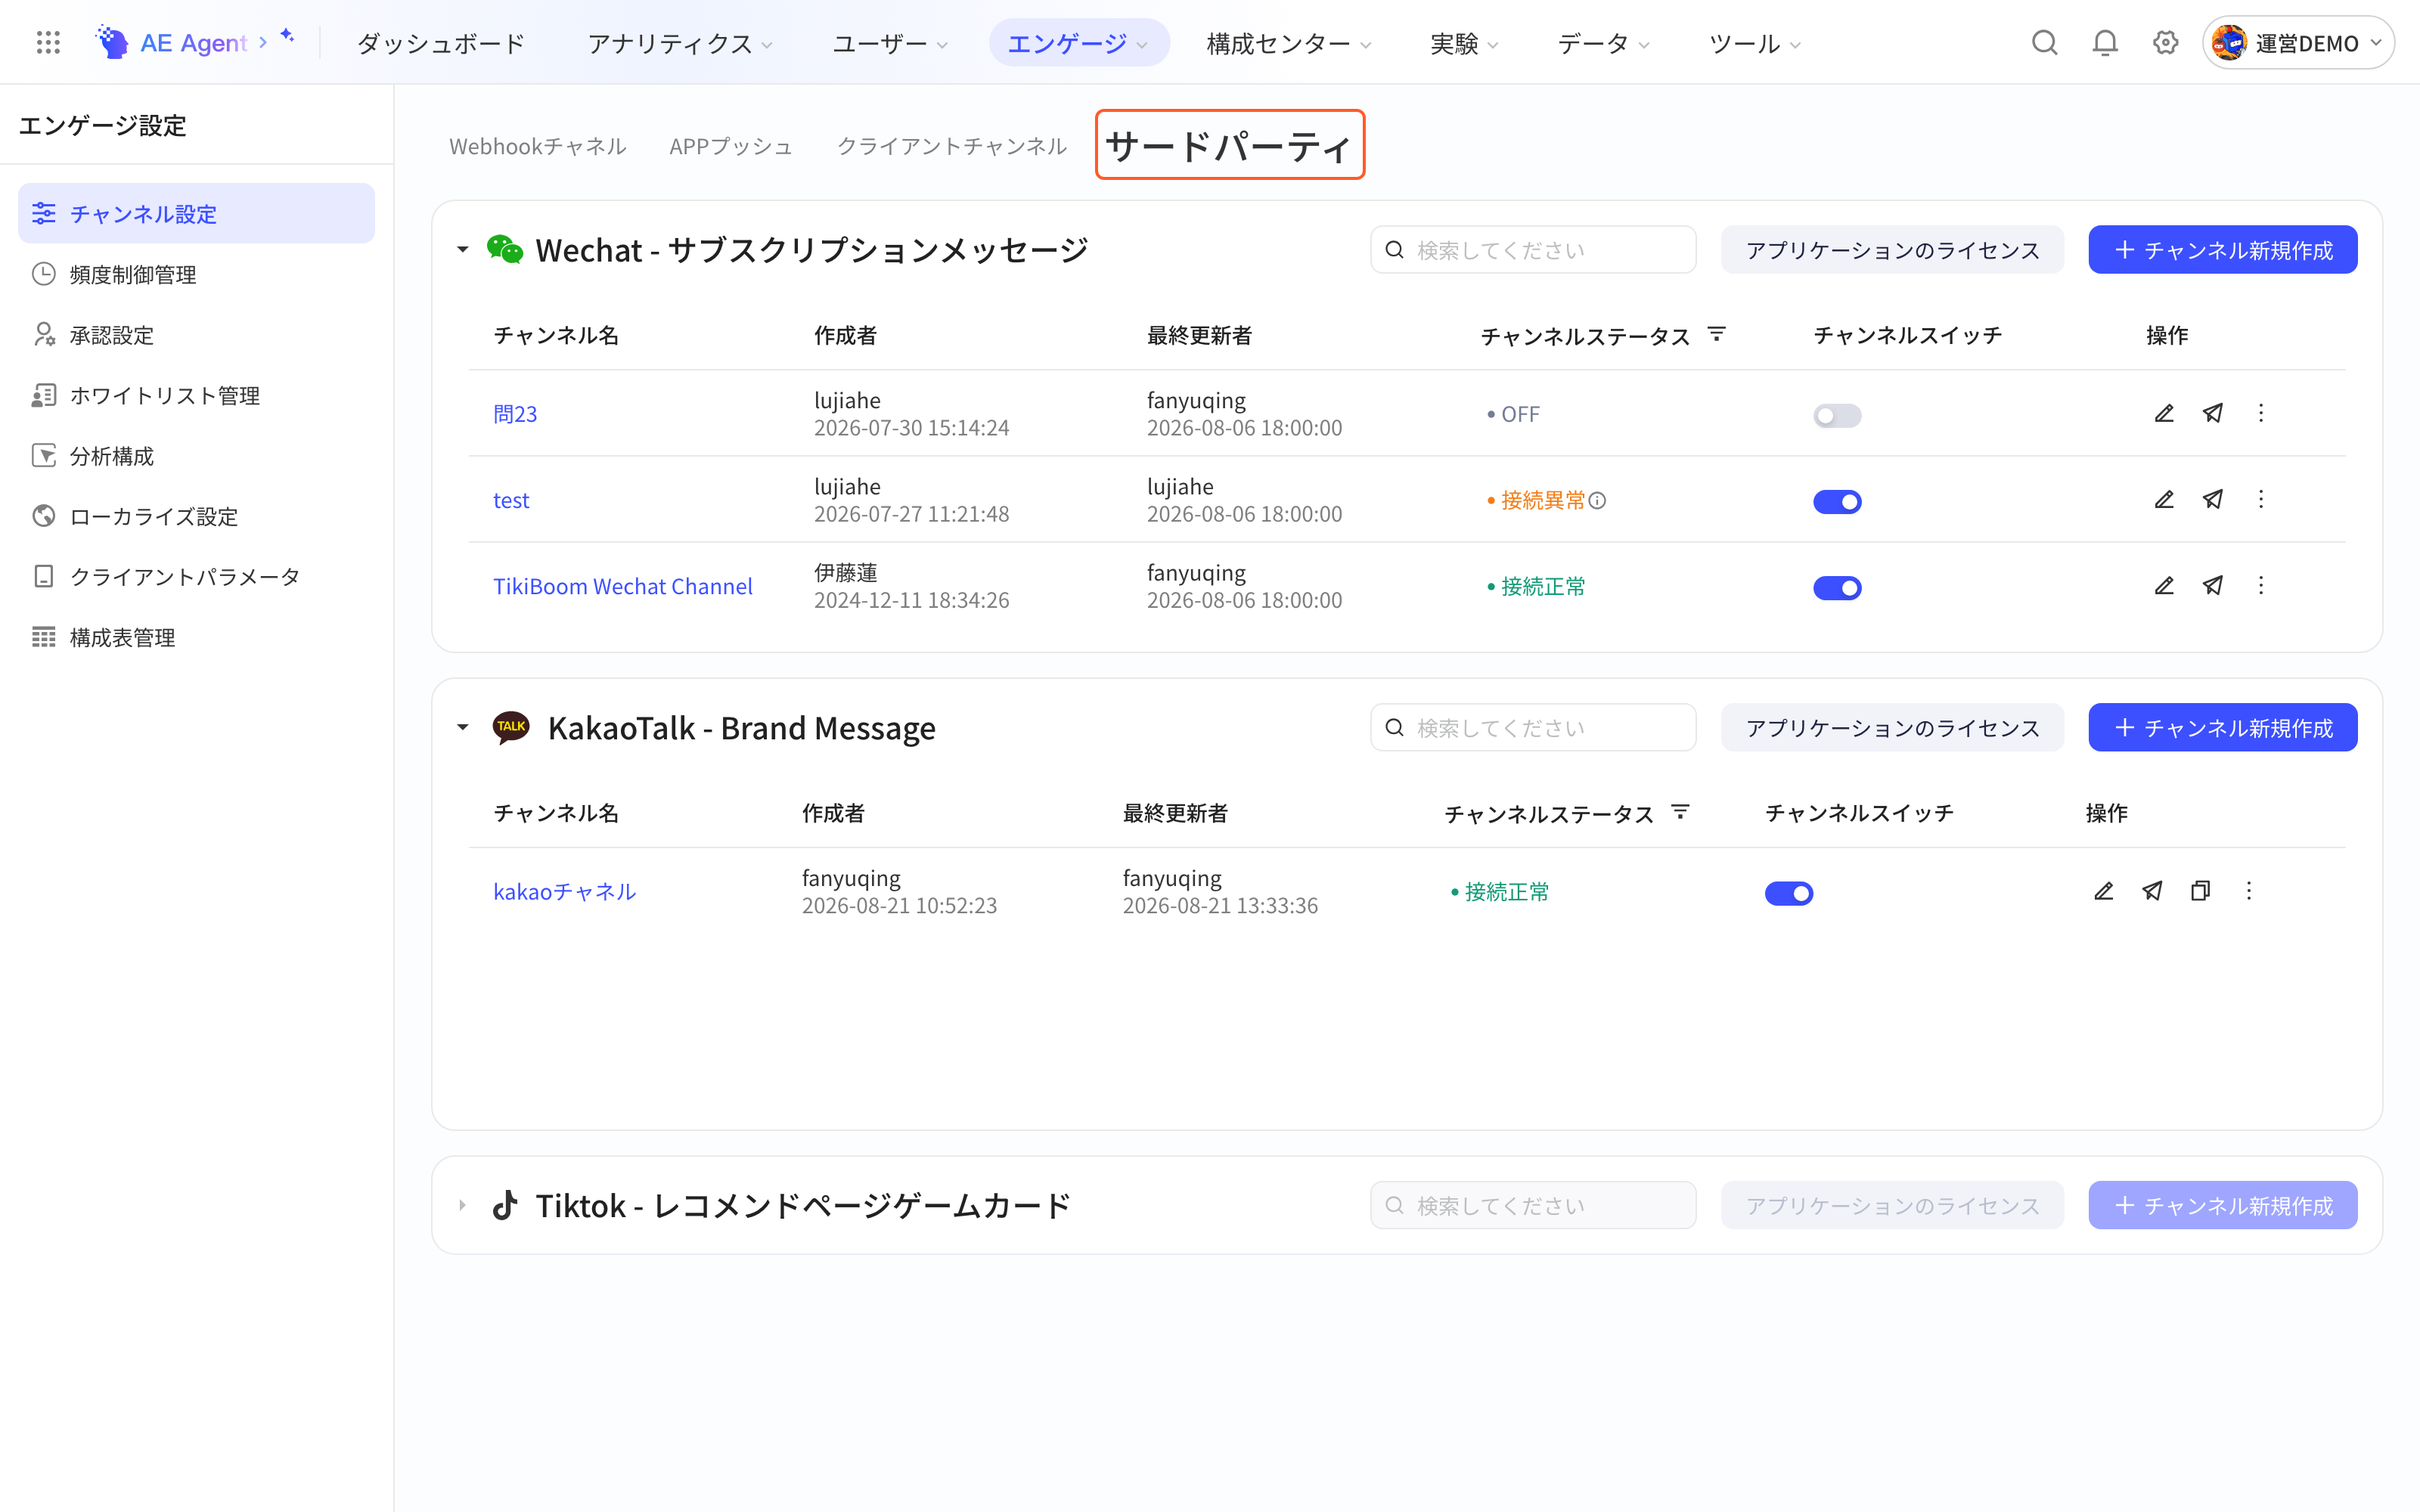2420x1512 pixels.
Task: Send test for the test channel row
Action: [x=2213, y=499]
